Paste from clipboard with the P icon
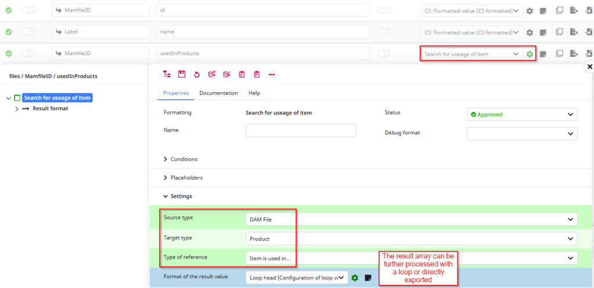Screen dimensions: 594x288 coord(256,75)
